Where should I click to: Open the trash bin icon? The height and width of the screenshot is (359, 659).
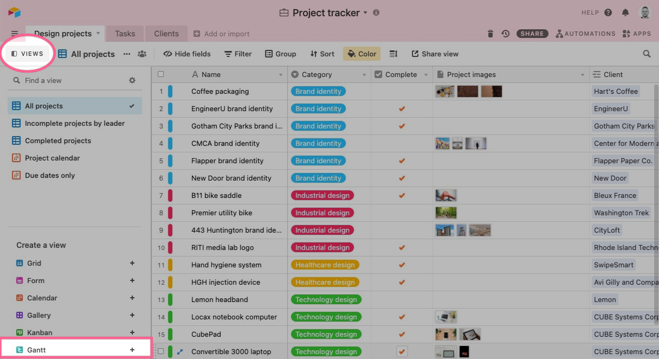[x=490, y=34]
